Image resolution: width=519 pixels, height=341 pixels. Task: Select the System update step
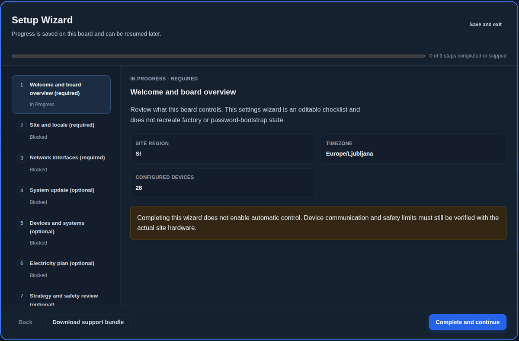[x=61, y=196]
